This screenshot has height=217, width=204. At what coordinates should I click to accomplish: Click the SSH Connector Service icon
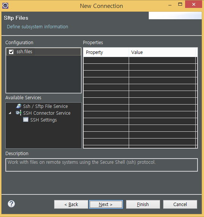pyautogui.click(x=19, y=113)
